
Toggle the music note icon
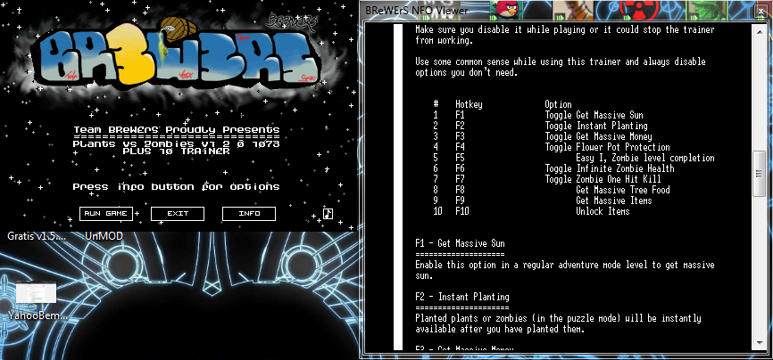pos(328,213)
